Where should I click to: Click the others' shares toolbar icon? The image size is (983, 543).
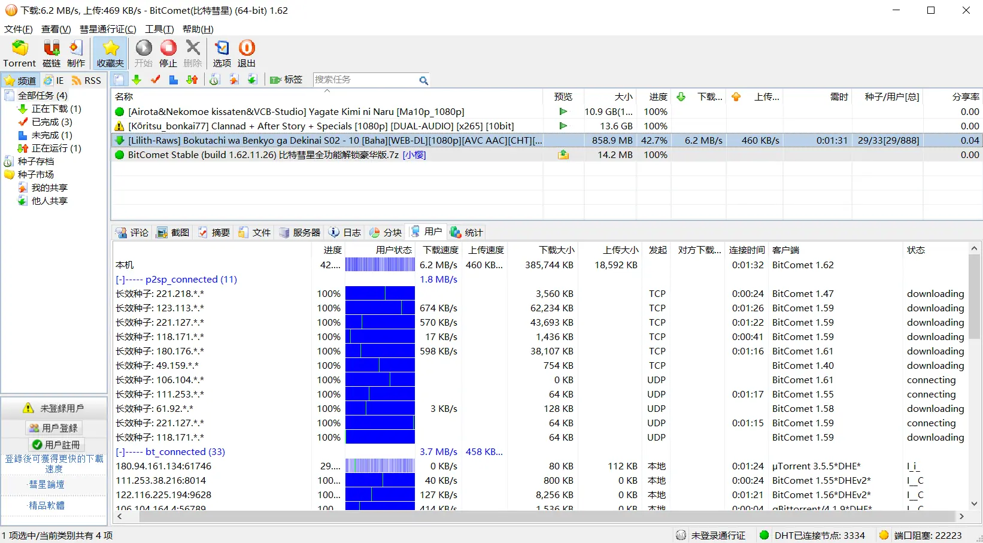point(252,80)
